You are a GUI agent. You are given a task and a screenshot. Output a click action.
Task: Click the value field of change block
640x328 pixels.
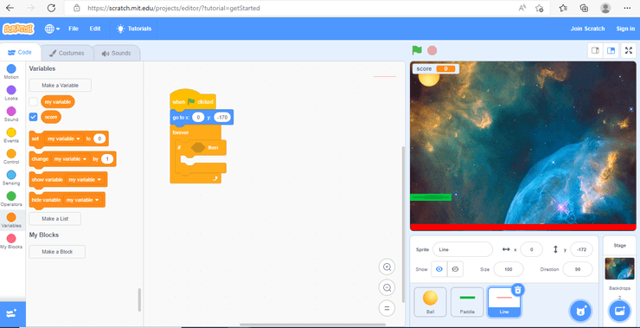(107, 159)
